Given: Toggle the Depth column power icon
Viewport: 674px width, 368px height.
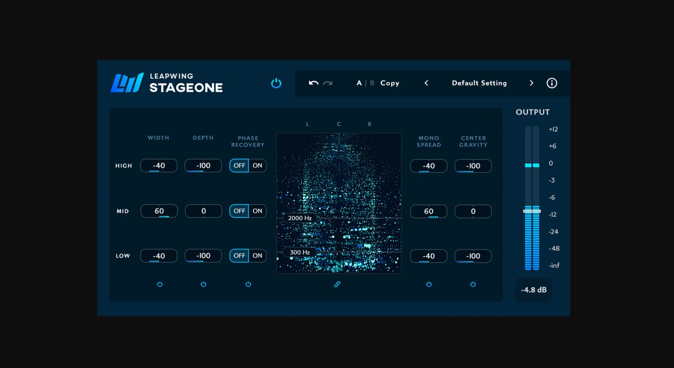Looking at the screenshot, I should [x=203, y=284].
